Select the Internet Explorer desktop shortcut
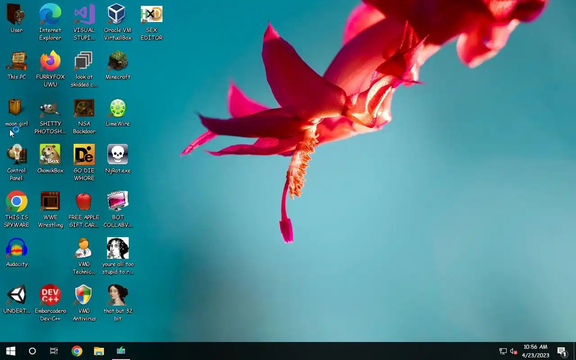 50,22
